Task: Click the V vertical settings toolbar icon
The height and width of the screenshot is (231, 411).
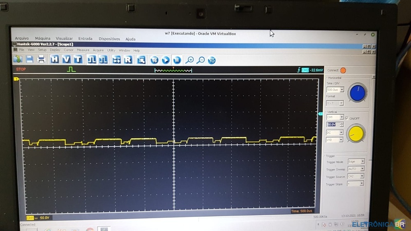Action: 66,59
